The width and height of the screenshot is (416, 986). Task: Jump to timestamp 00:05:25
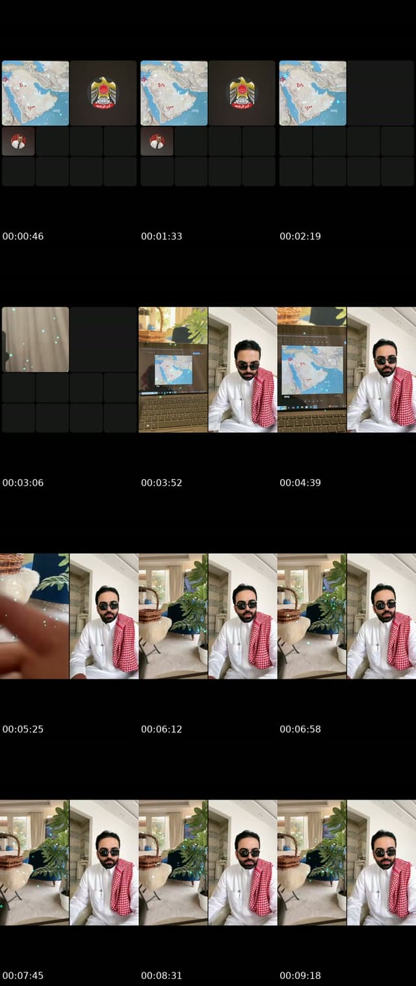pyautogui.click(x=23, y=729)
